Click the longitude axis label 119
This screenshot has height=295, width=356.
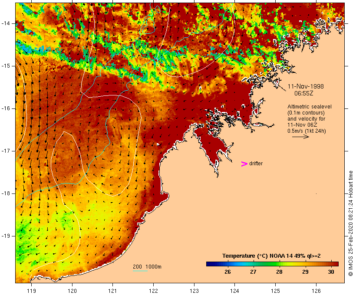pyautogui.click(x=31, y=291)
